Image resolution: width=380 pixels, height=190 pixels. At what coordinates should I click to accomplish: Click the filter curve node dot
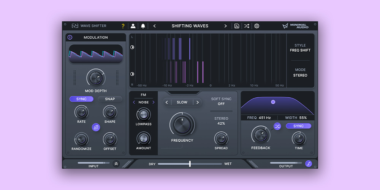273,102
